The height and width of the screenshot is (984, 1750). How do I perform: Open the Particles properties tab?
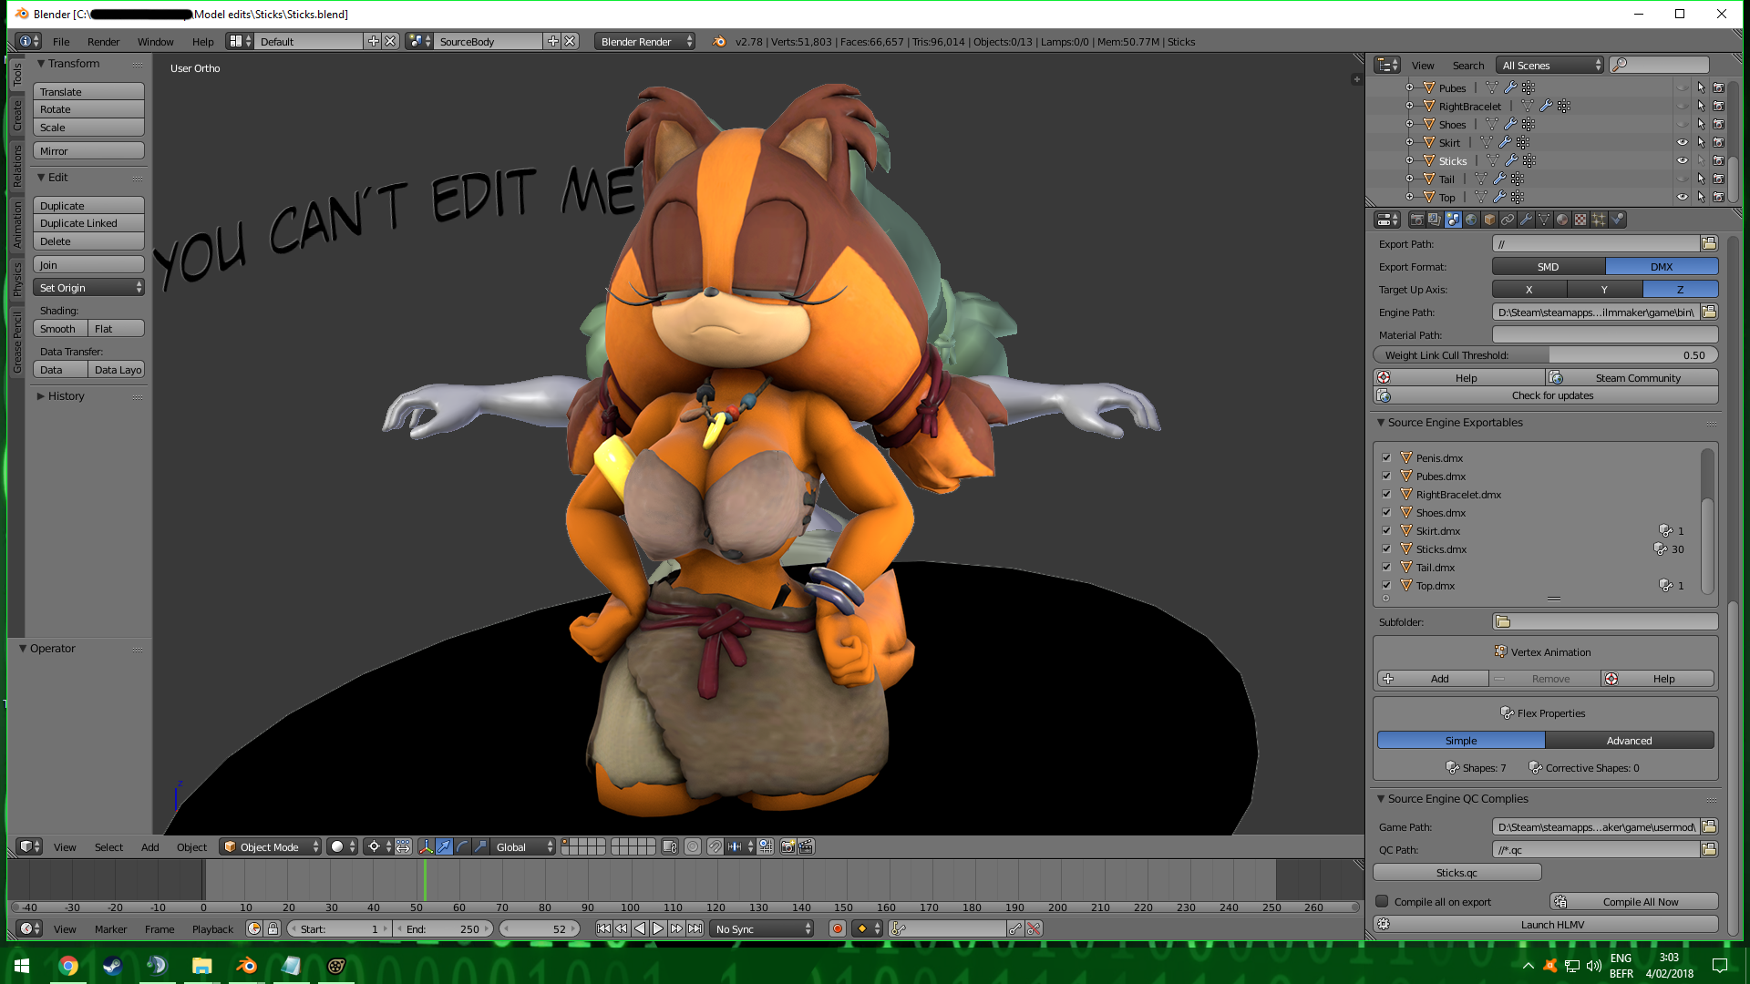point(1599,220)
